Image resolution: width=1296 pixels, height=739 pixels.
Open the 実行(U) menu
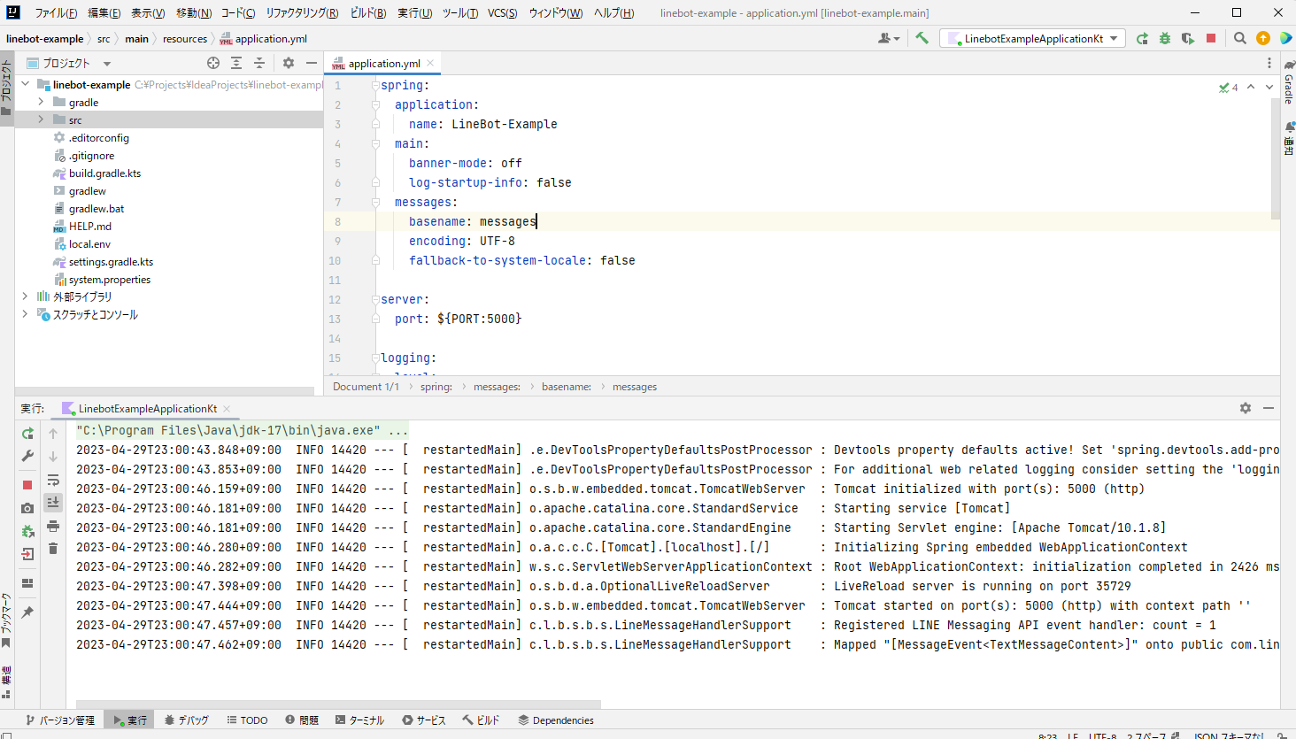coord(414,13)
